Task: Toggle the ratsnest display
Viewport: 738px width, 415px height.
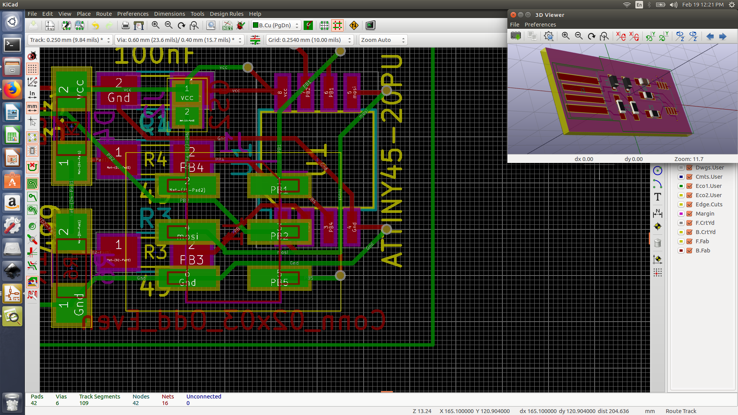Action: pyautogui.click(x=32, y=137)
